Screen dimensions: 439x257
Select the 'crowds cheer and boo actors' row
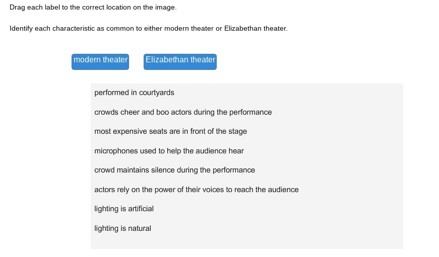click(183, 112)
